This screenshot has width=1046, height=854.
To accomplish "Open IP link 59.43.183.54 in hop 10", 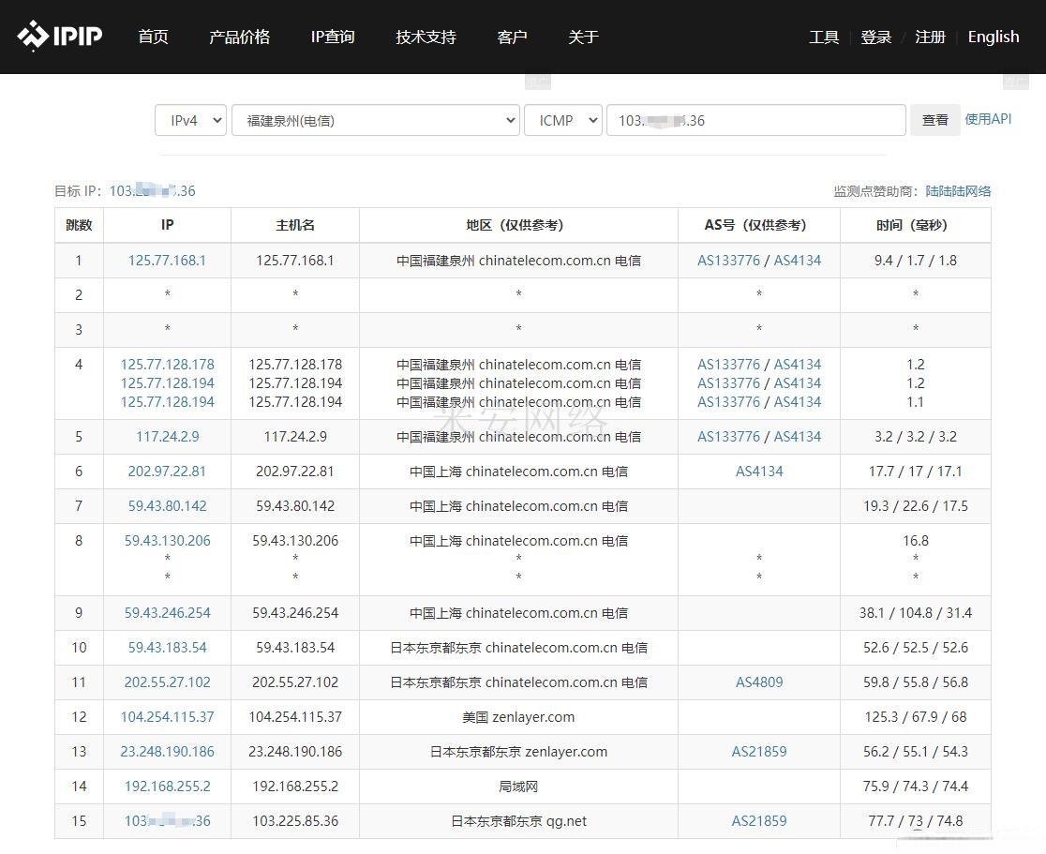I will [x=168, y=647].
